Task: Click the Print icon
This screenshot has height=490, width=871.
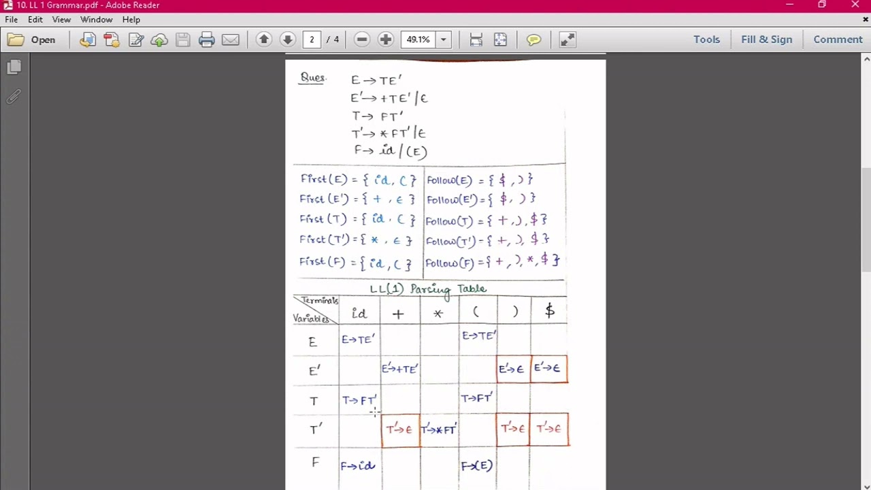Action: (207, 39)
